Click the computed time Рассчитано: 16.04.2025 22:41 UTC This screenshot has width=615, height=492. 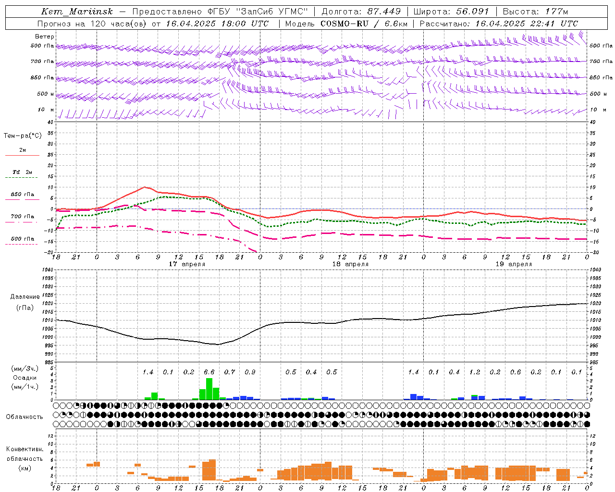tap(499, 24)
